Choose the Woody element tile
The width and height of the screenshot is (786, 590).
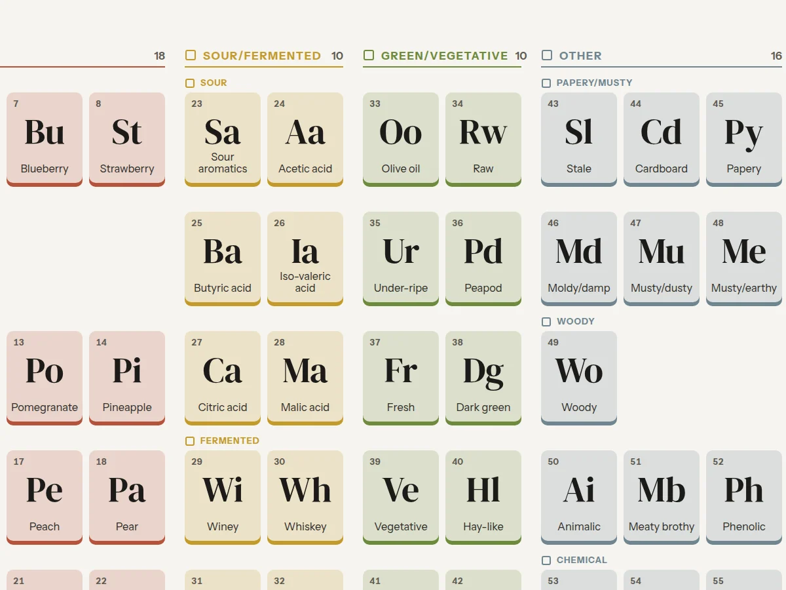tap(579, 378)
